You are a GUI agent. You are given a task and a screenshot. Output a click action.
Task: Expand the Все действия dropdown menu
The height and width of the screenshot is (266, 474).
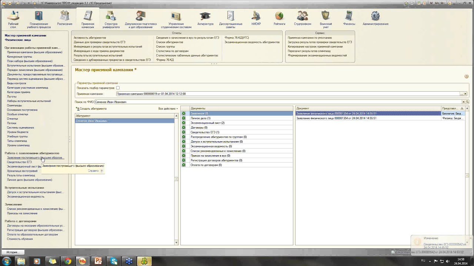pos(168,109)
